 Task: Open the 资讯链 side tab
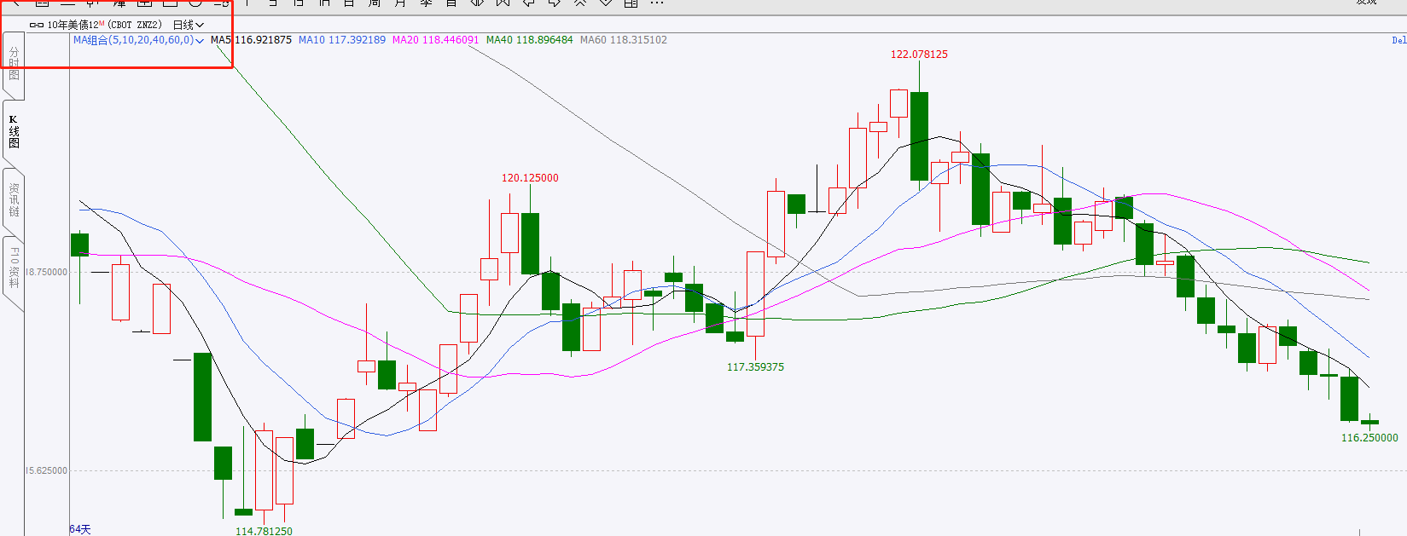click(14, 199)
